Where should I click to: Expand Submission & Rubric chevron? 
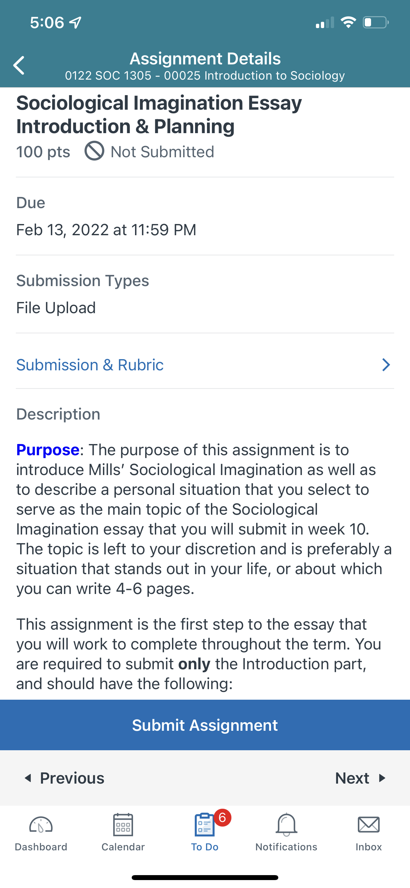(x=386, y=365)
